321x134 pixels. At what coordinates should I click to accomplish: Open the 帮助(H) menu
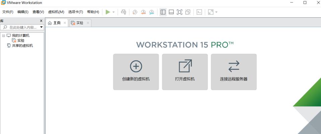[x=93, y=12]
